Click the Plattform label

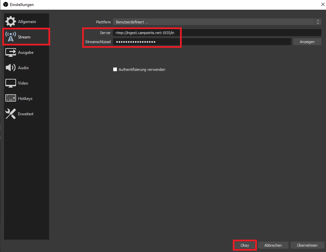tap(103, 22)
